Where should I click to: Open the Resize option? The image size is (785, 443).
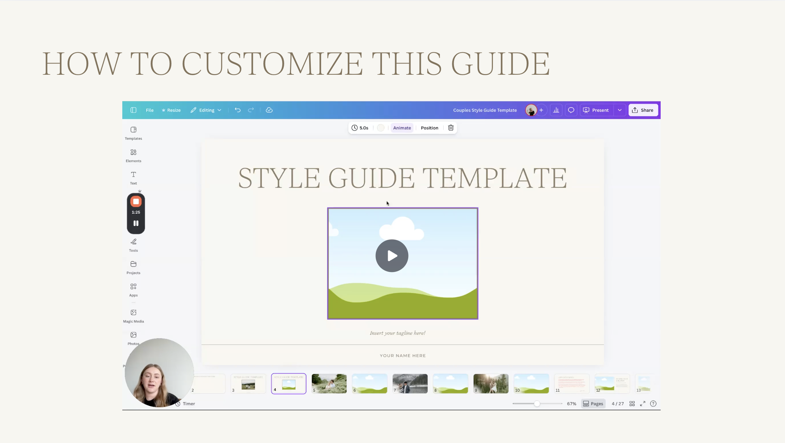tap(171, 110)
